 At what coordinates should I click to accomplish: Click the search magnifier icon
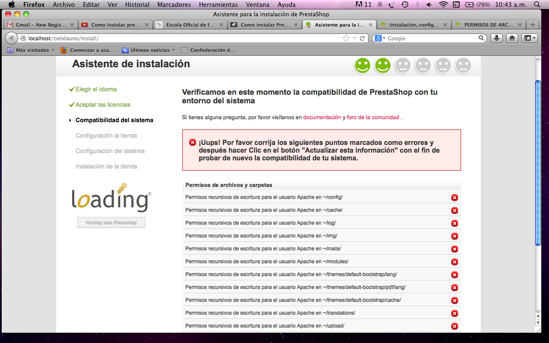coord(482,38)
